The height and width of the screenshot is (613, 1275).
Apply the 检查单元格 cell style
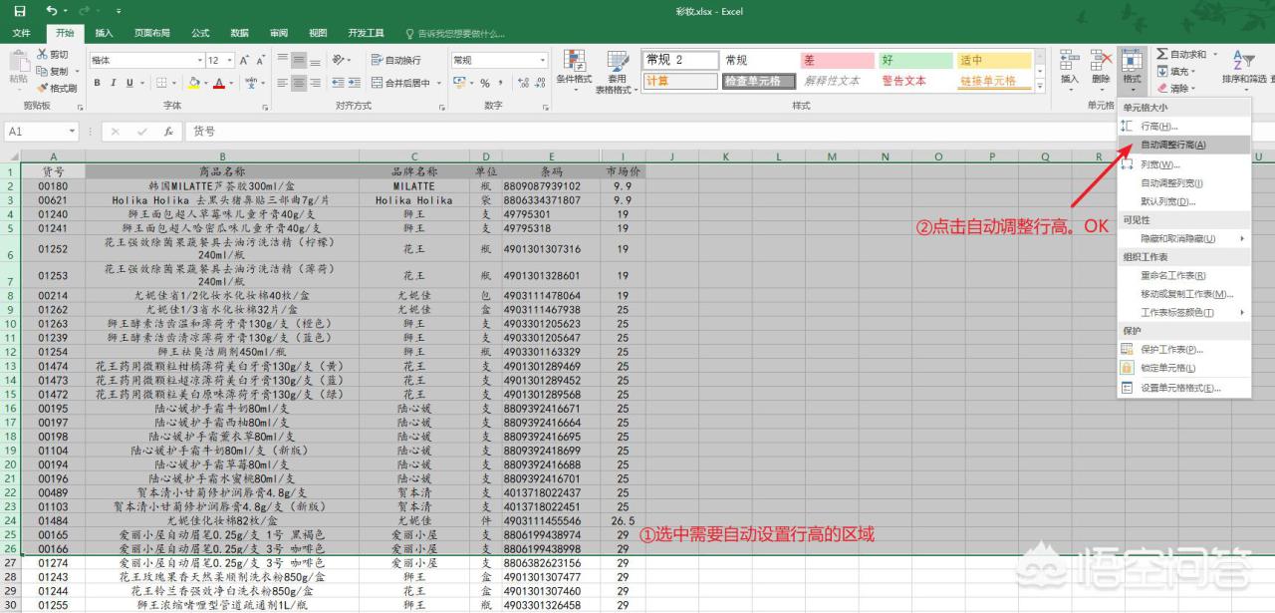[759, 81]
